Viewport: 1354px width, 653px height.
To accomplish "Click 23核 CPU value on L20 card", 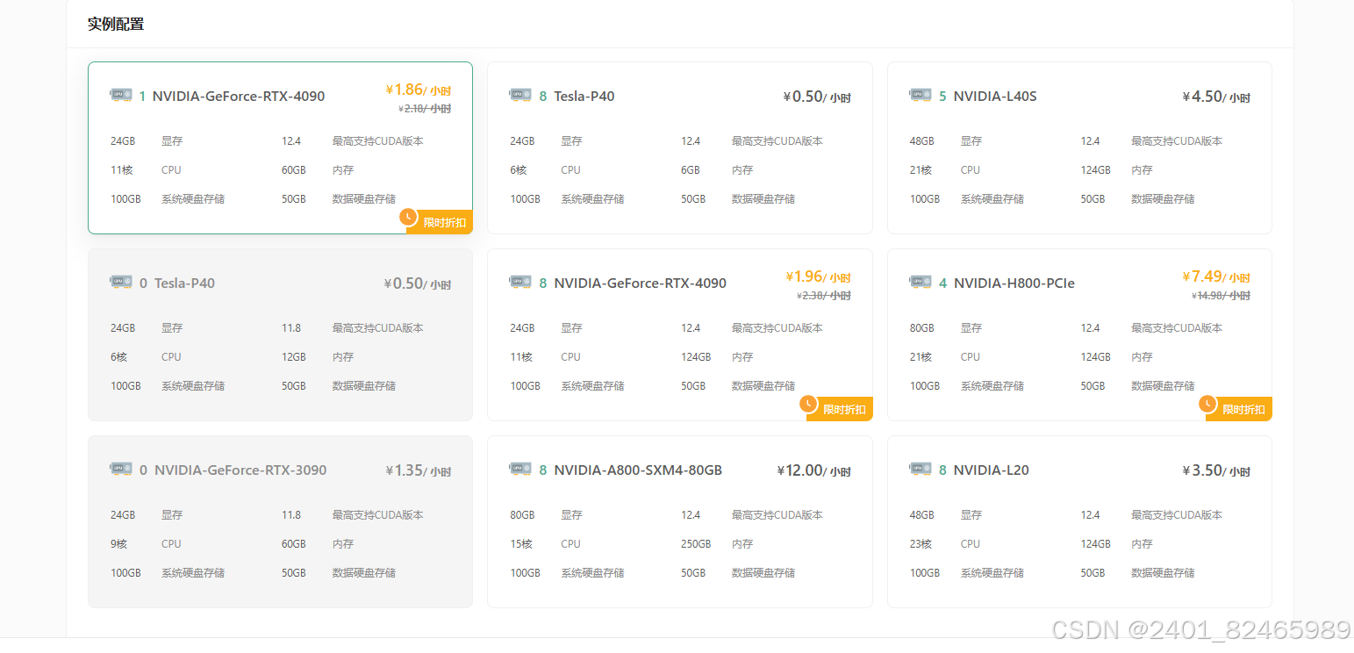I will coord(921,544).
